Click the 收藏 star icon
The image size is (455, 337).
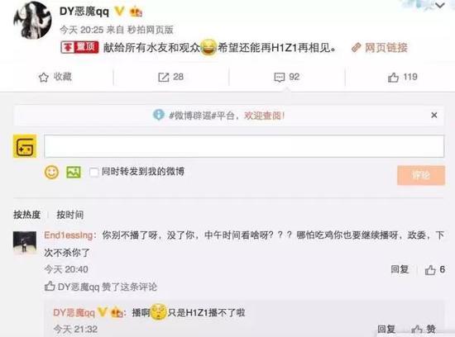click(x=44, y=78)
